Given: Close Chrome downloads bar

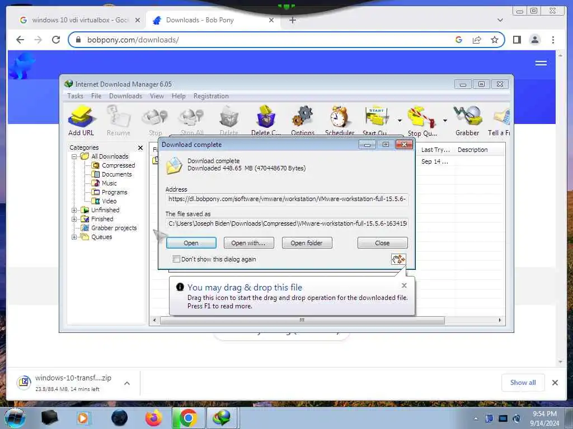Looking at the screenshot, I should coord(555,383).
